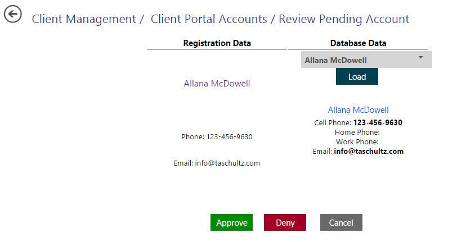
Task: Approve the pending account
Action: pyautogui.click(x=231, y=223)
